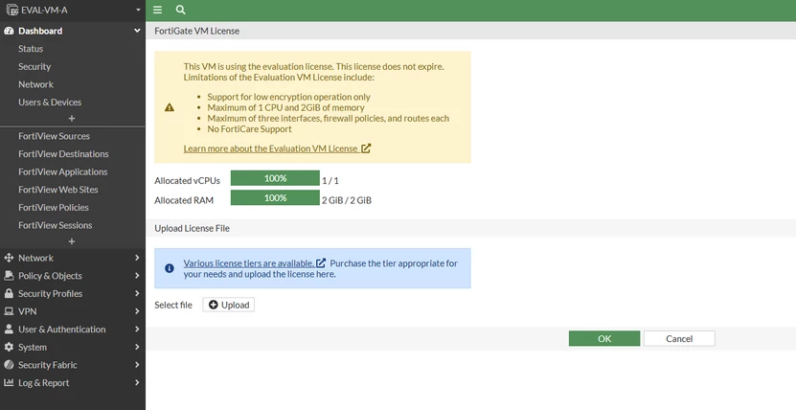Click the Upload License File heading
This screenshot has height=410, width=796.
(x=192, y=228)
